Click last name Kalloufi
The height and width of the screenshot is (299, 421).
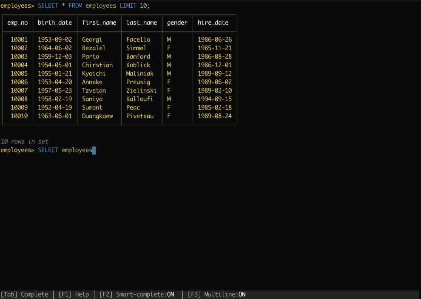(x=139, y=99)
